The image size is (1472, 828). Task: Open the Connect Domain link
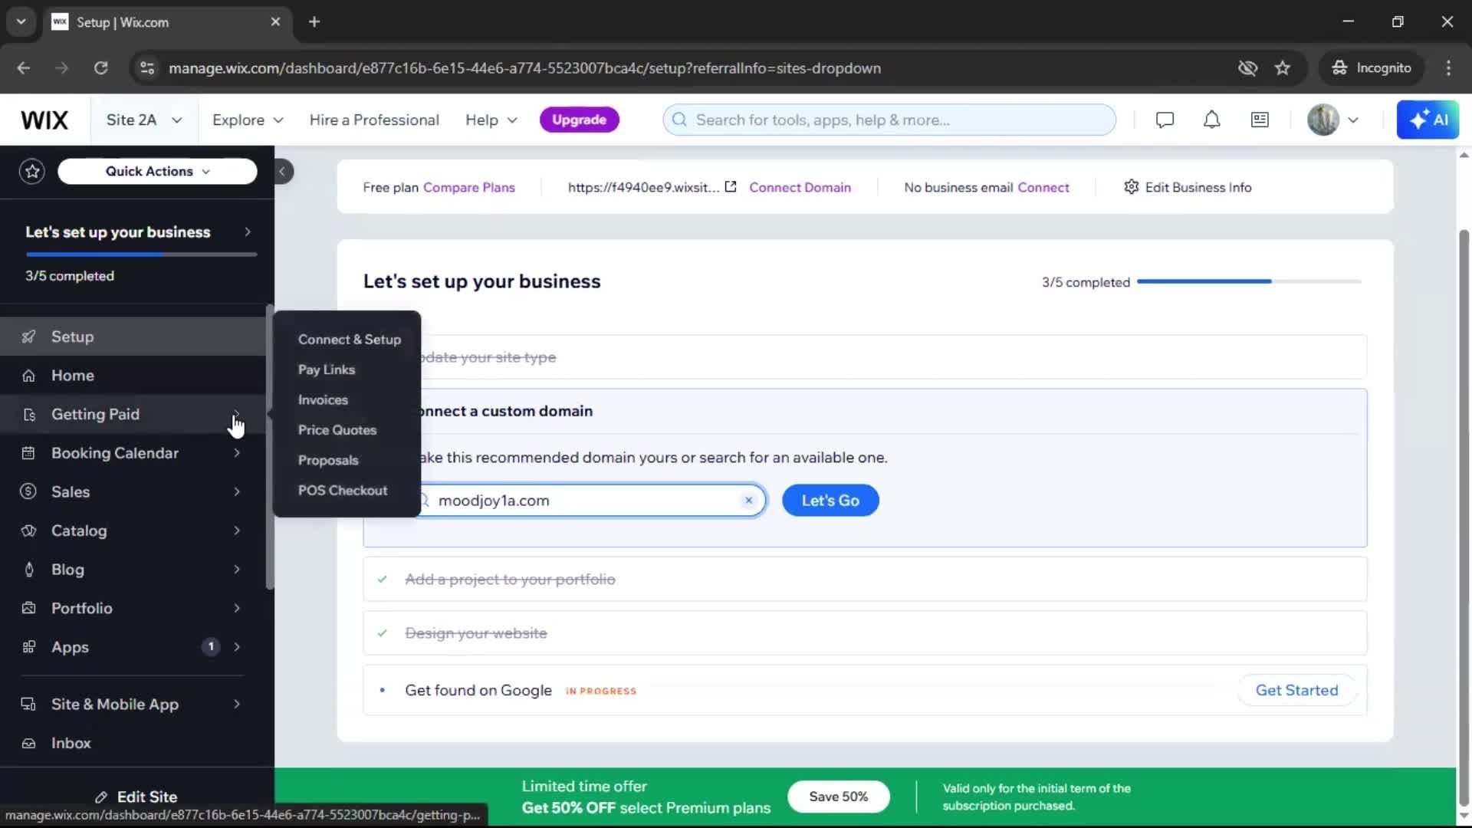800,187
